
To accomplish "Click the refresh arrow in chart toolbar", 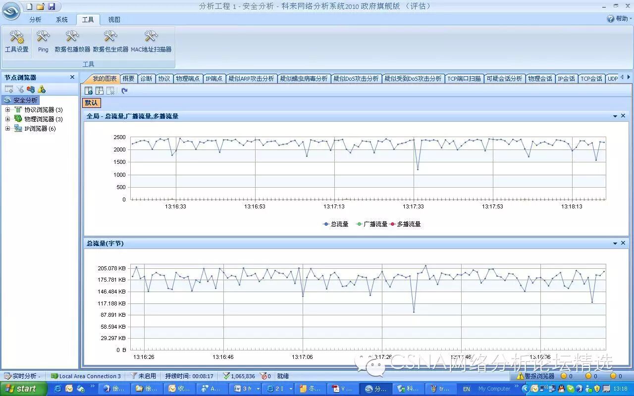I will pos(124,91).
